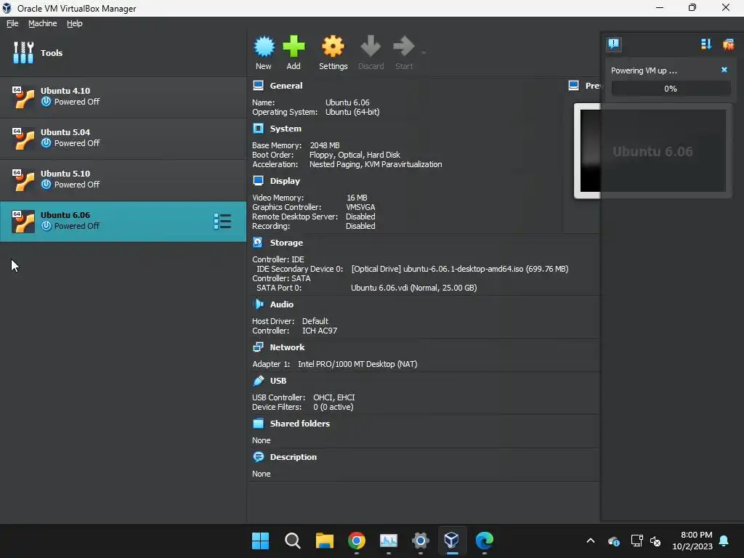The image size is (744, 558).
Task: Click the General section header
Action: tap(286, 86)
